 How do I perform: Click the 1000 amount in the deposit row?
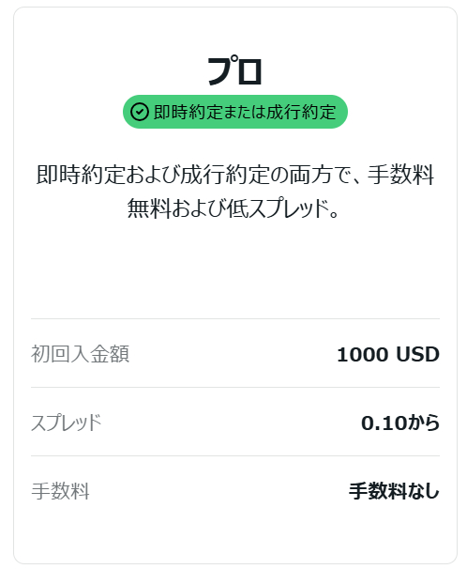click(x=363, y=355)
